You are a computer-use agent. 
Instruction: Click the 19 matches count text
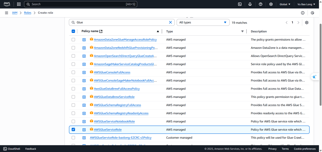coord(239,23)
